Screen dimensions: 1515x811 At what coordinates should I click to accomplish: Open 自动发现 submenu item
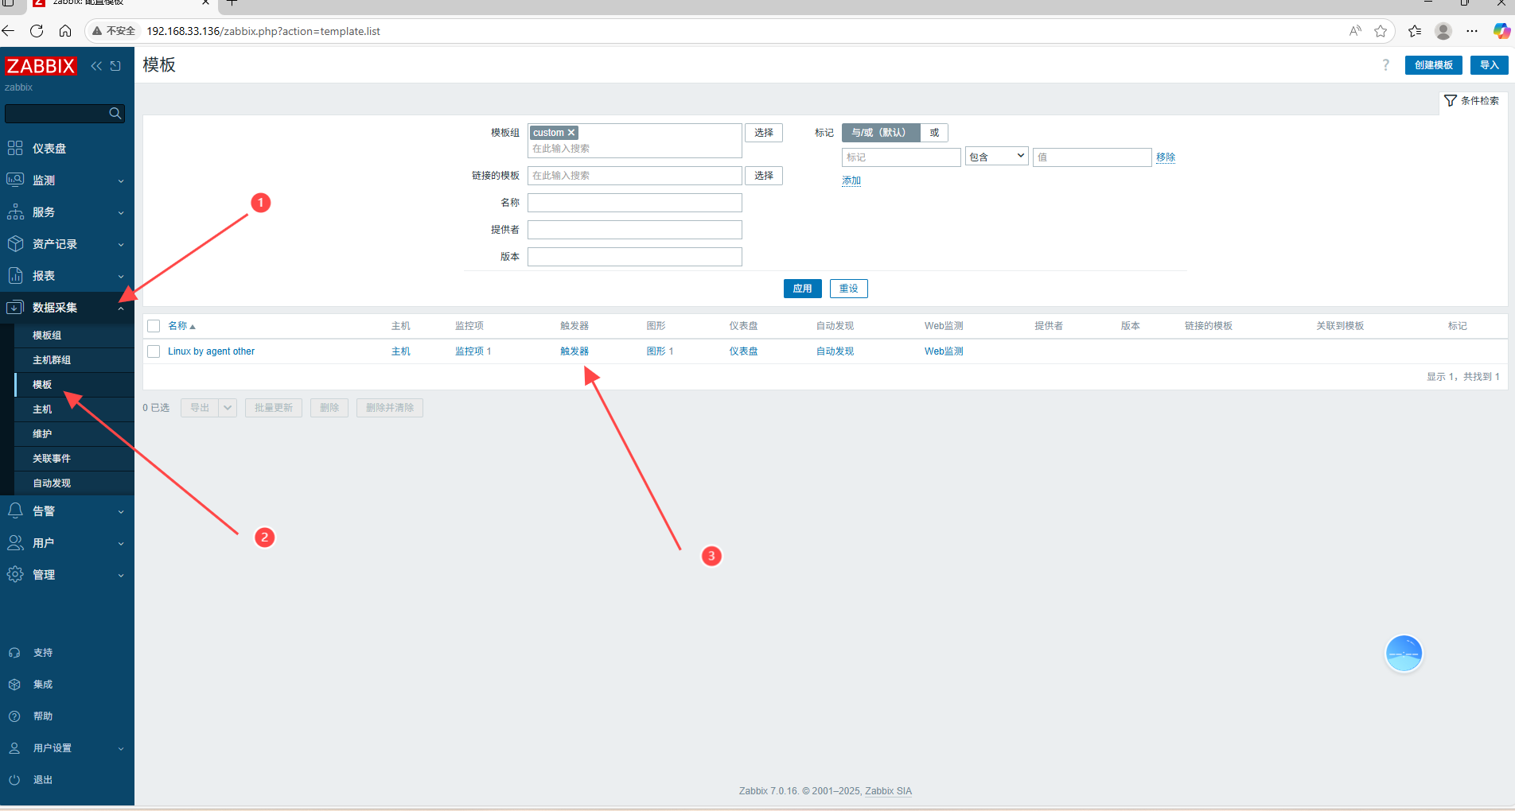click(52, 483)
